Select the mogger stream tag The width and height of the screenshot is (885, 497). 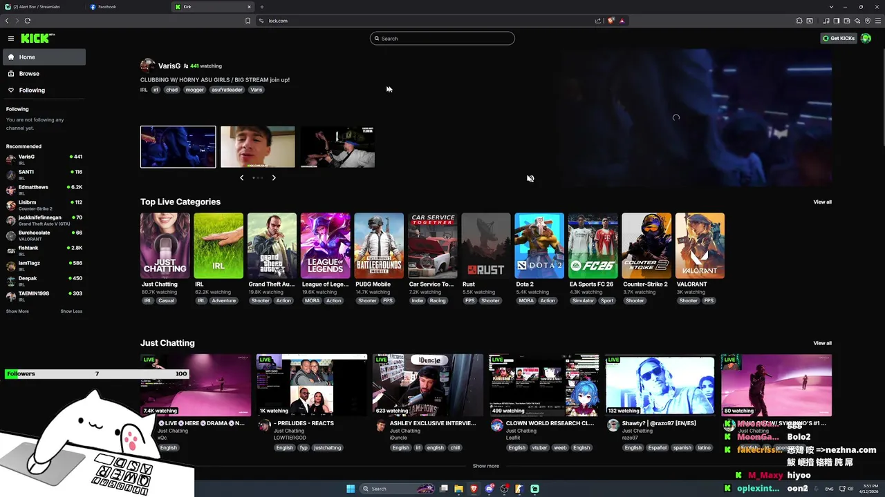pos(194,90)
